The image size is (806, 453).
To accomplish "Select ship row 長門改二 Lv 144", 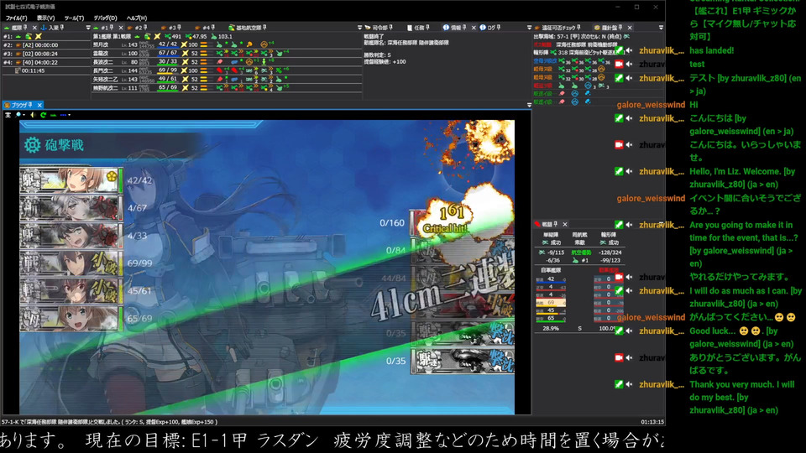I will tap(226, 70).
